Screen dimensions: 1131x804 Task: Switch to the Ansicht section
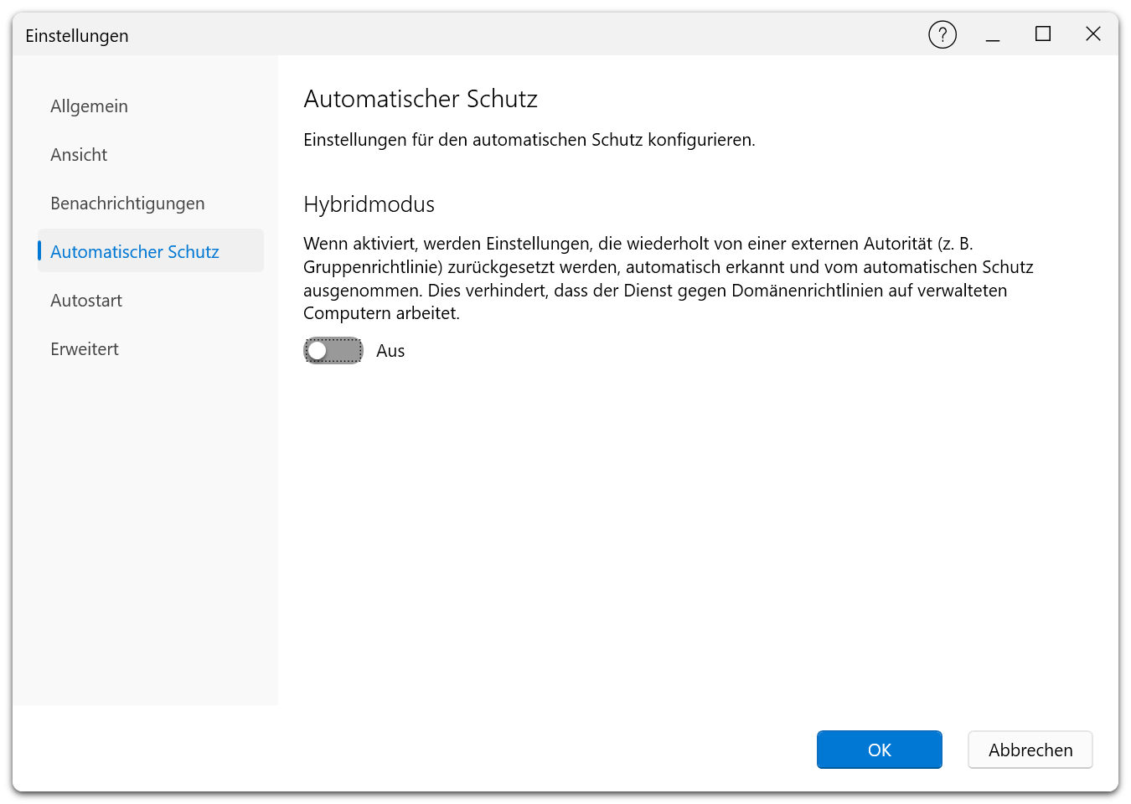coord(151,155)
